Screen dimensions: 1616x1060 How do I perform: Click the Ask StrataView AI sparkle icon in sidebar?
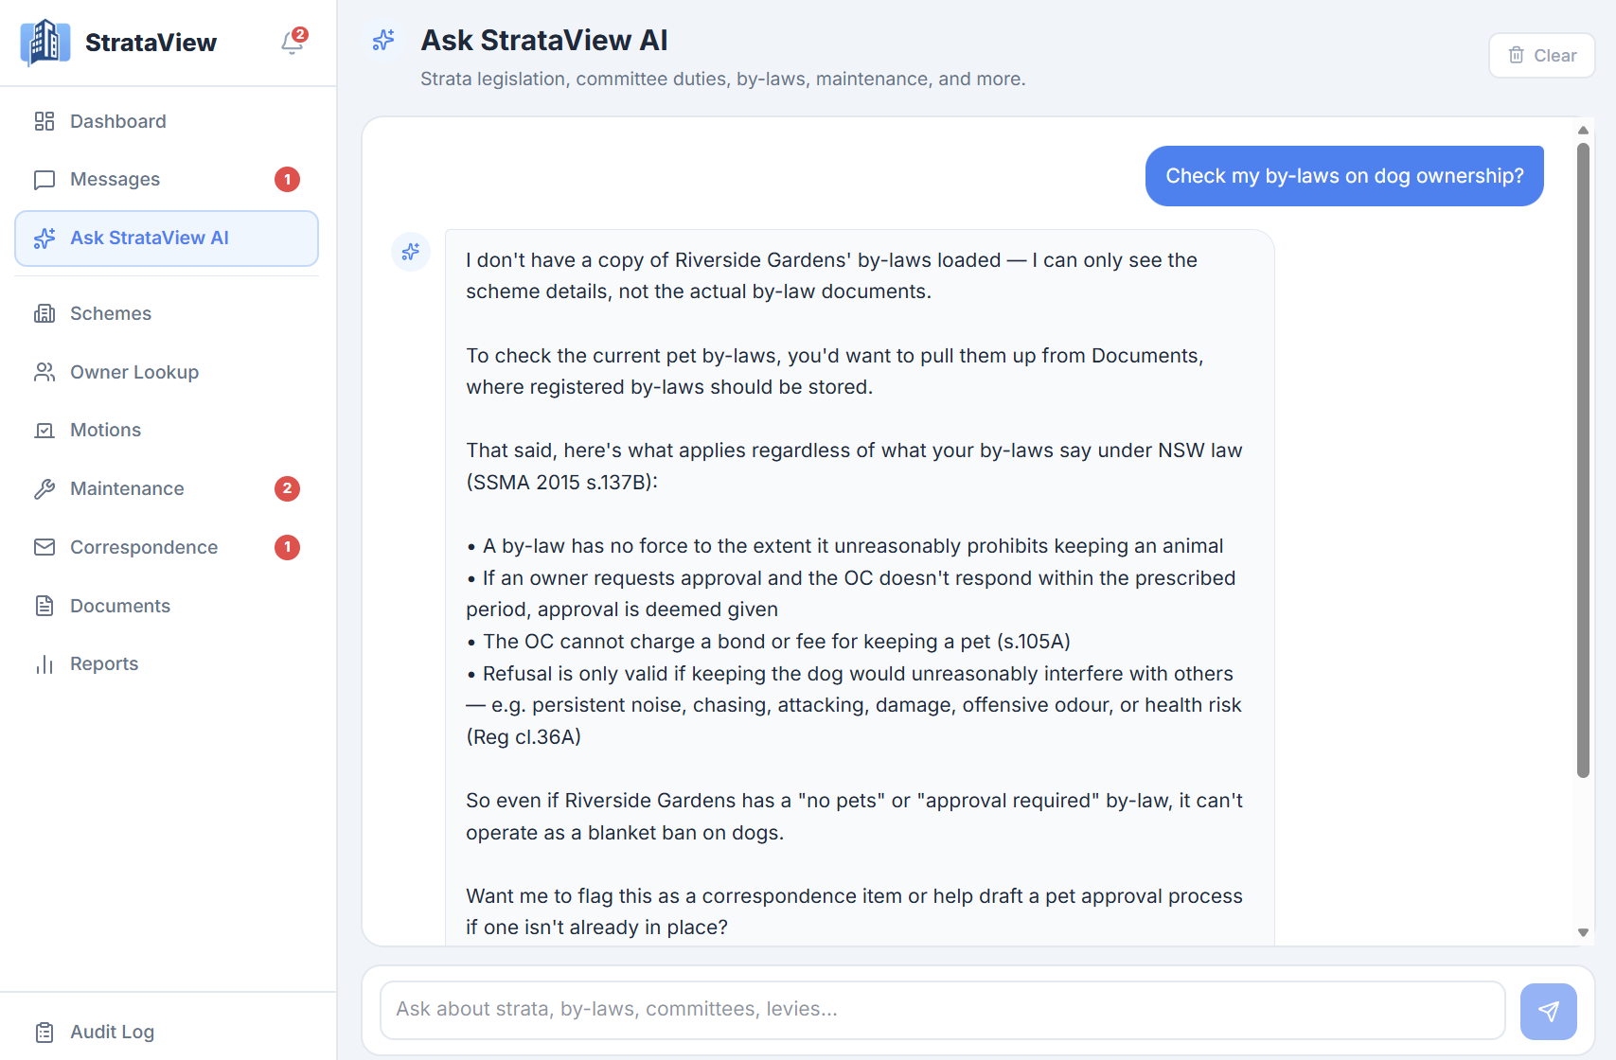pos(44,238)
